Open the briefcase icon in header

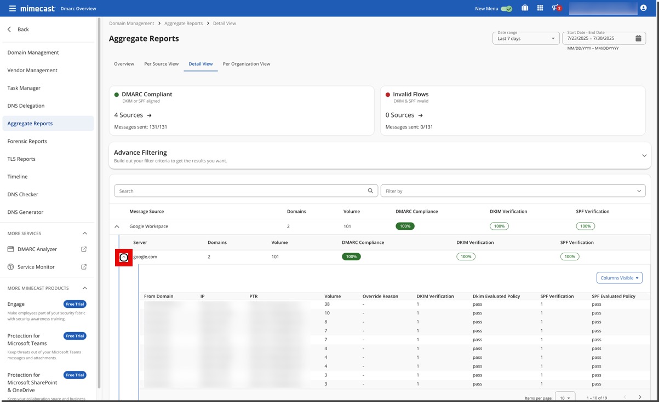point(525,8)
